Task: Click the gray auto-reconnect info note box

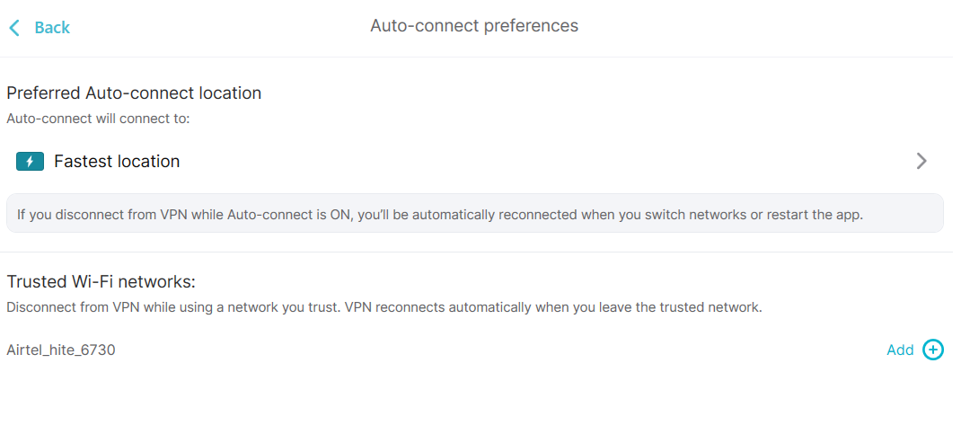Action: click(475, 213)
